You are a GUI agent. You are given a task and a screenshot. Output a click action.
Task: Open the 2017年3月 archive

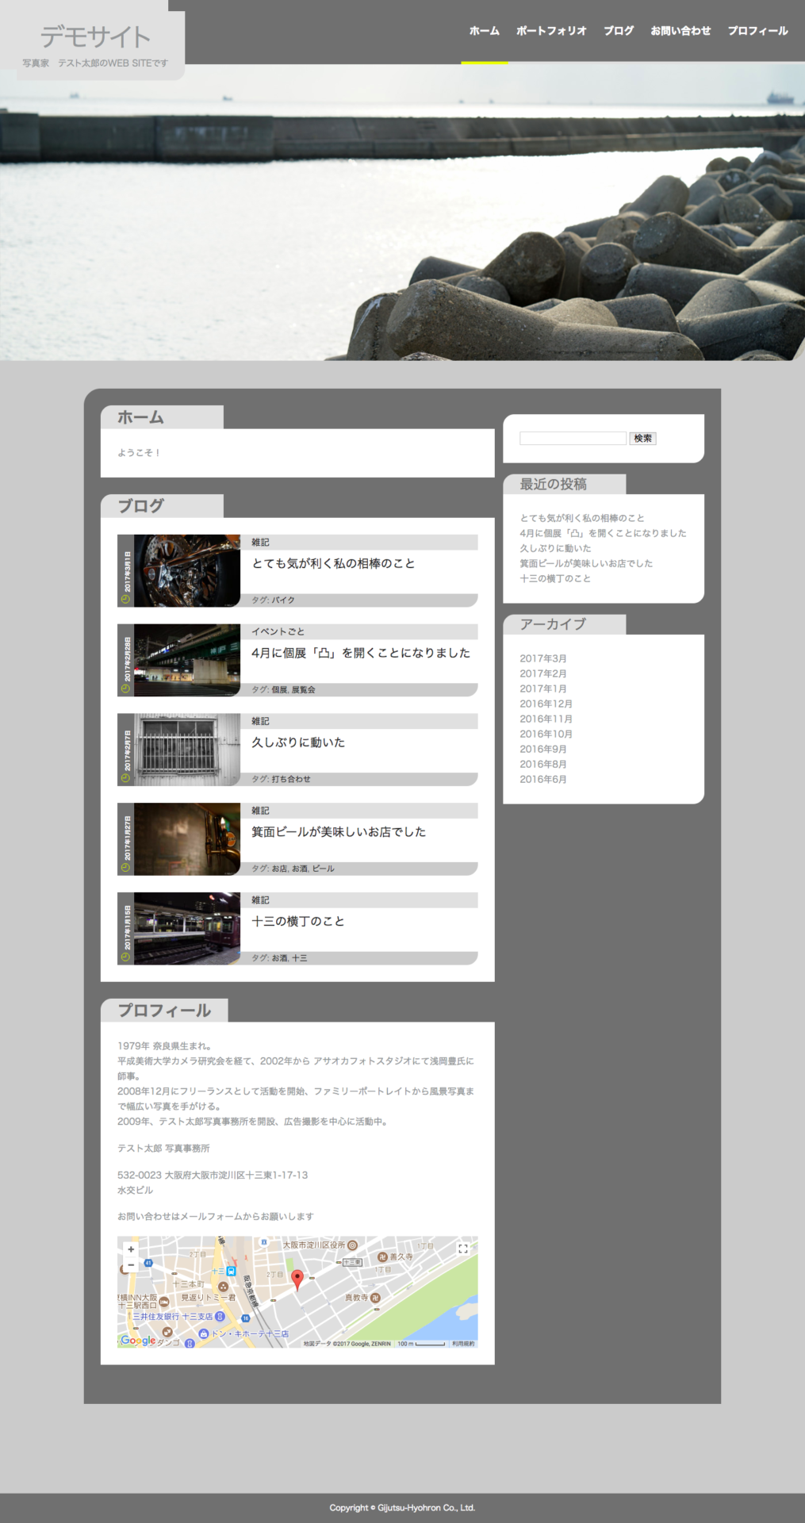click(x=543, y=658)
